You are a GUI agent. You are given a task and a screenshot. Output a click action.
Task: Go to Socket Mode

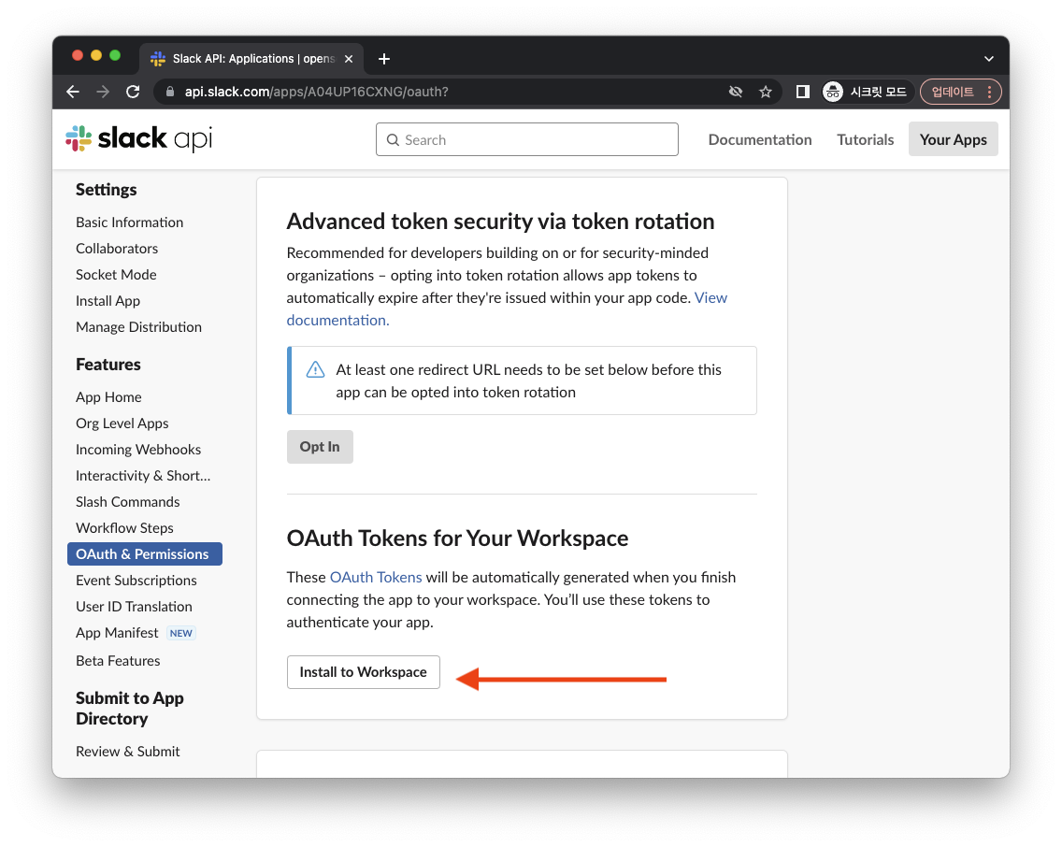[x=116, y=275]
